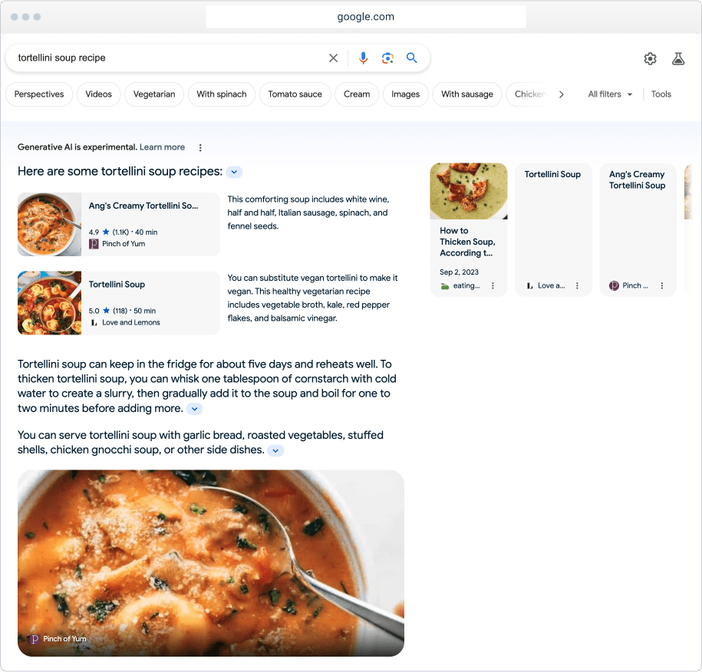Screen dimensions: 702x672
Task: Click the voice search microphone icon
Action: pyautogui.click(x=363, y=58)
